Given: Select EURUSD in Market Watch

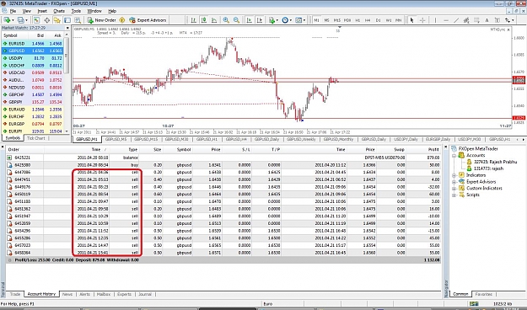Looking at the screenshot, I should [x=33, y=44].
